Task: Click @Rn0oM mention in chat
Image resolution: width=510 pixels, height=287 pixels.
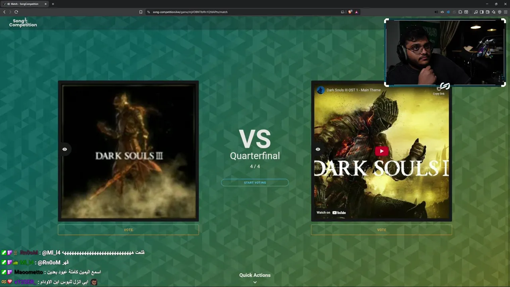Action: [49, 263]
